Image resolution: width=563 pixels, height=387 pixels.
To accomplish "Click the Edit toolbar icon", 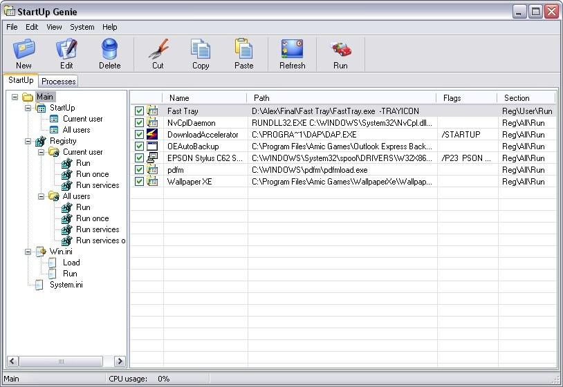I will pos(66,49).
